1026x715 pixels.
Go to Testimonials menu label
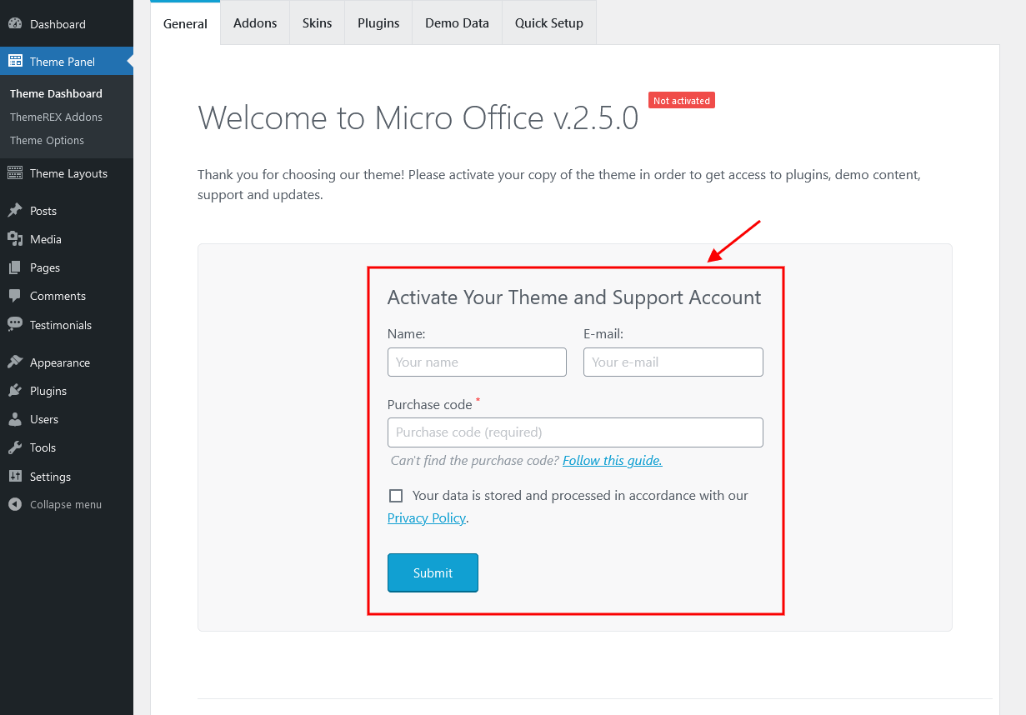click(x=61, y=325)
